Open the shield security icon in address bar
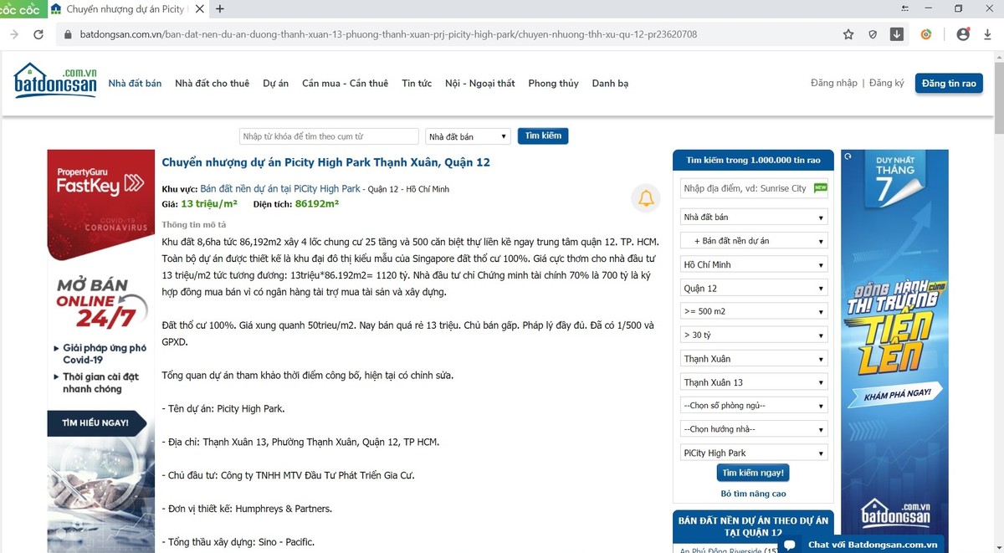 (x=873, y=34)
